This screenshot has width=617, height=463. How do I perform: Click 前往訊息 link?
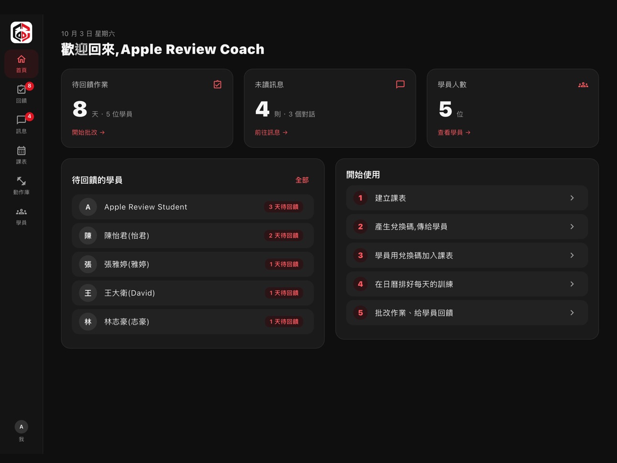click(x=271, y=132)
